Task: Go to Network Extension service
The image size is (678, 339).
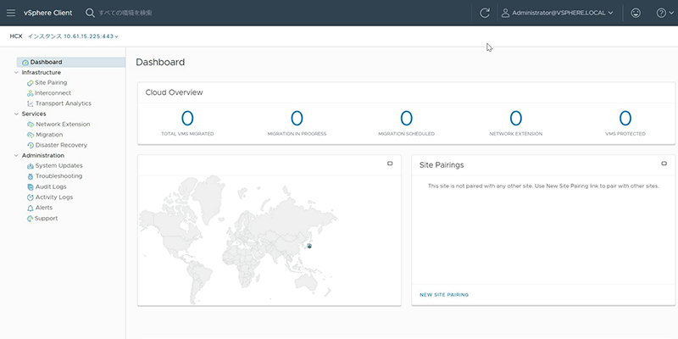Action: (63, 125)
